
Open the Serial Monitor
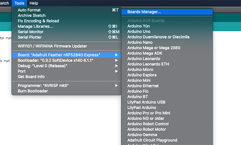coord(66,32)
